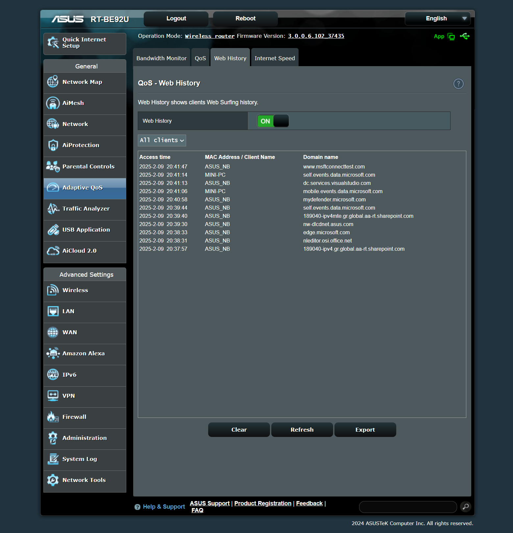
Task: Click the Network Map globe icon
Action: pyautogui.click(x=53, y=82)
